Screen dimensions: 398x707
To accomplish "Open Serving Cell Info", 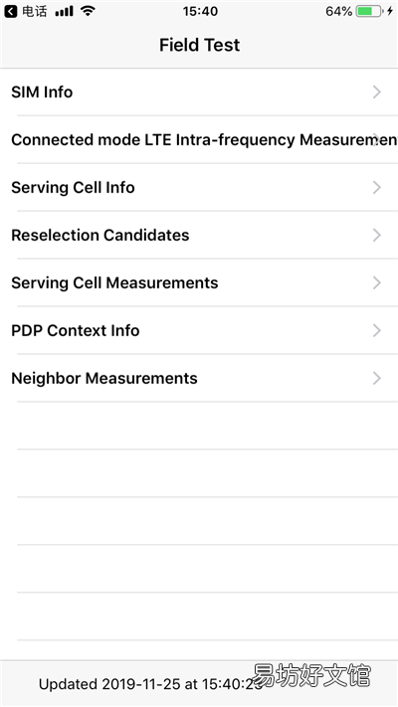I will tap(199, 188).
